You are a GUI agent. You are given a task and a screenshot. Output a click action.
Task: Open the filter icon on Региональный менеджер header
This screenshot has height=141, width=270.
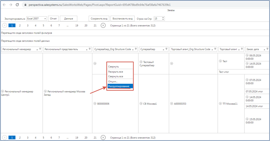[40, 49]
